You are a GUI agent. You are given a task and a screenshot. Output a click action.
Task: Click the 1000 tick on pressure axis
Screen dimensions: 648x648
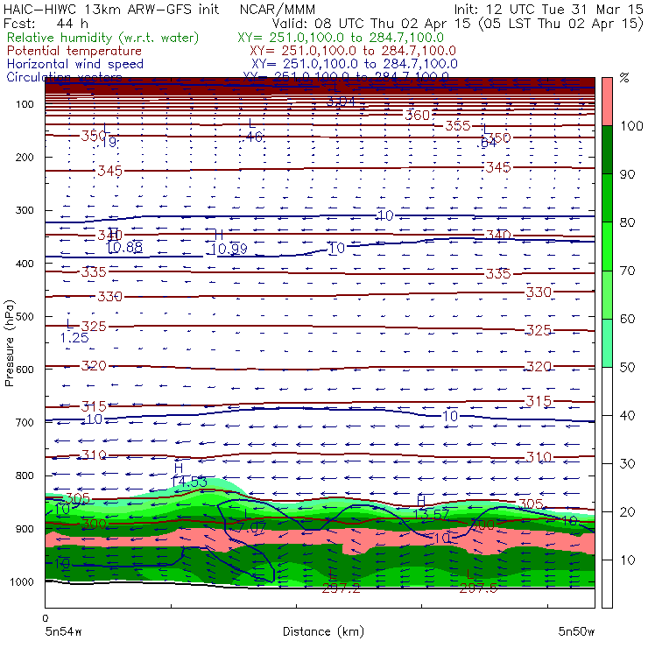pyautogui.click(x=22, y=581)
